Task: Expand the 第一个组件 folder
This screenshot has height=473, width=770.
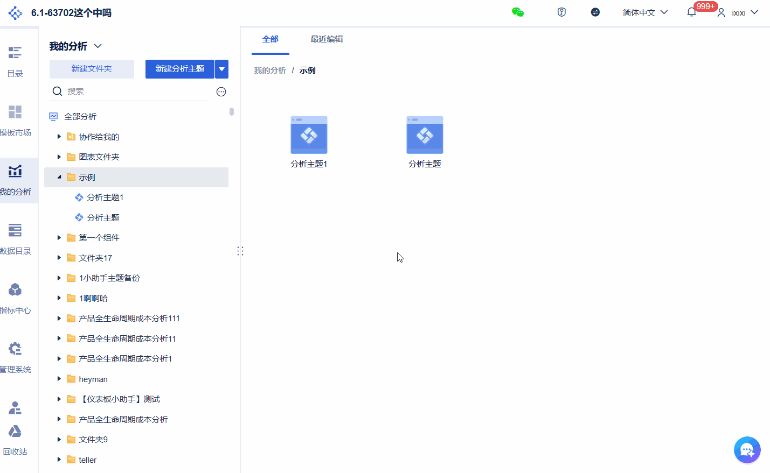Action: [x=59, y=237]
